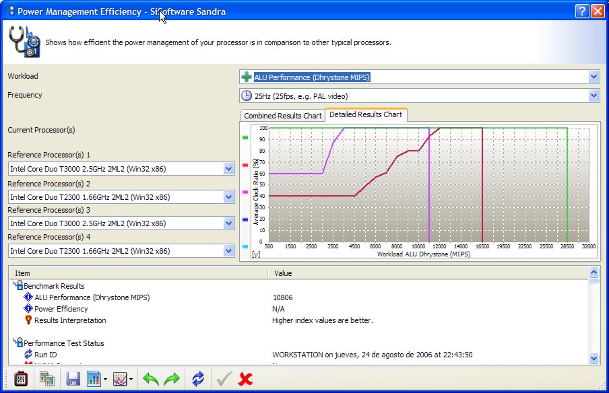Image resolution: width=609 pixels, height=393 pixels.
Task: Click the Reference 1 field Intel Core Duo T3000
Action: (121, 169)
